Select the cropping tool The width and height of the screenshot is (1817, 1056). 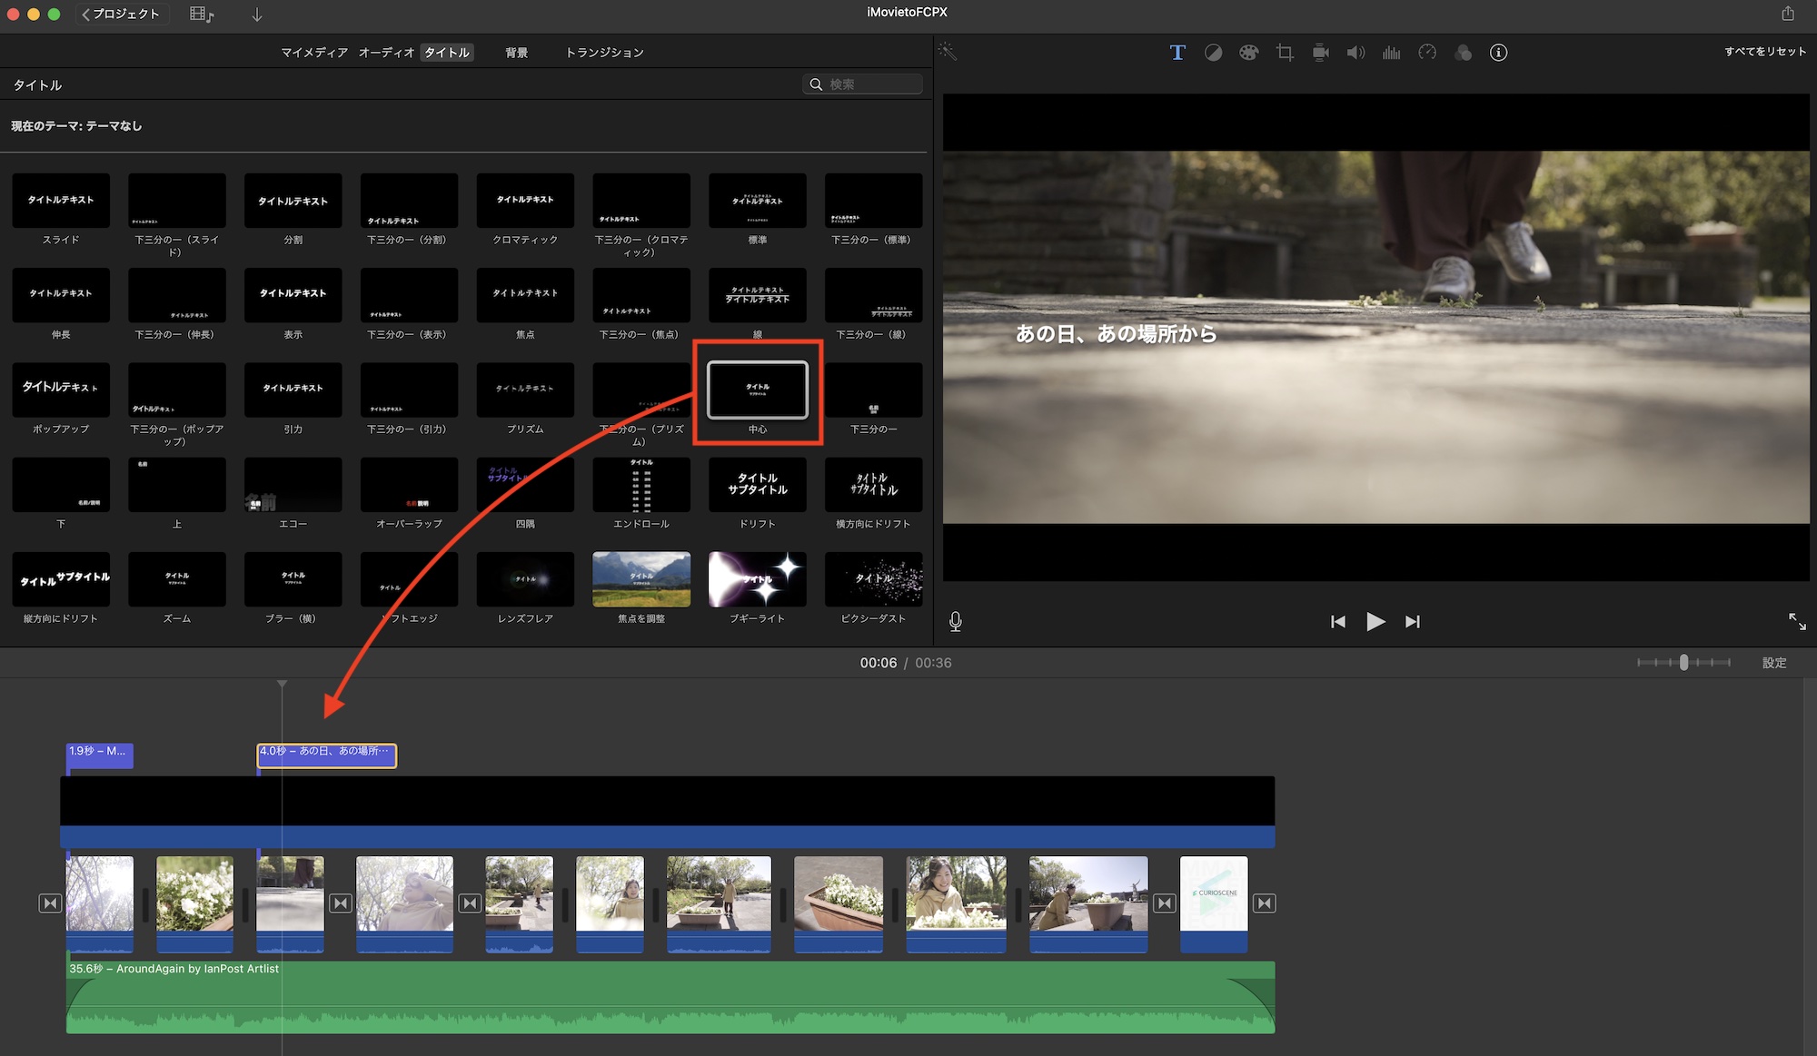coord(1285,53)
